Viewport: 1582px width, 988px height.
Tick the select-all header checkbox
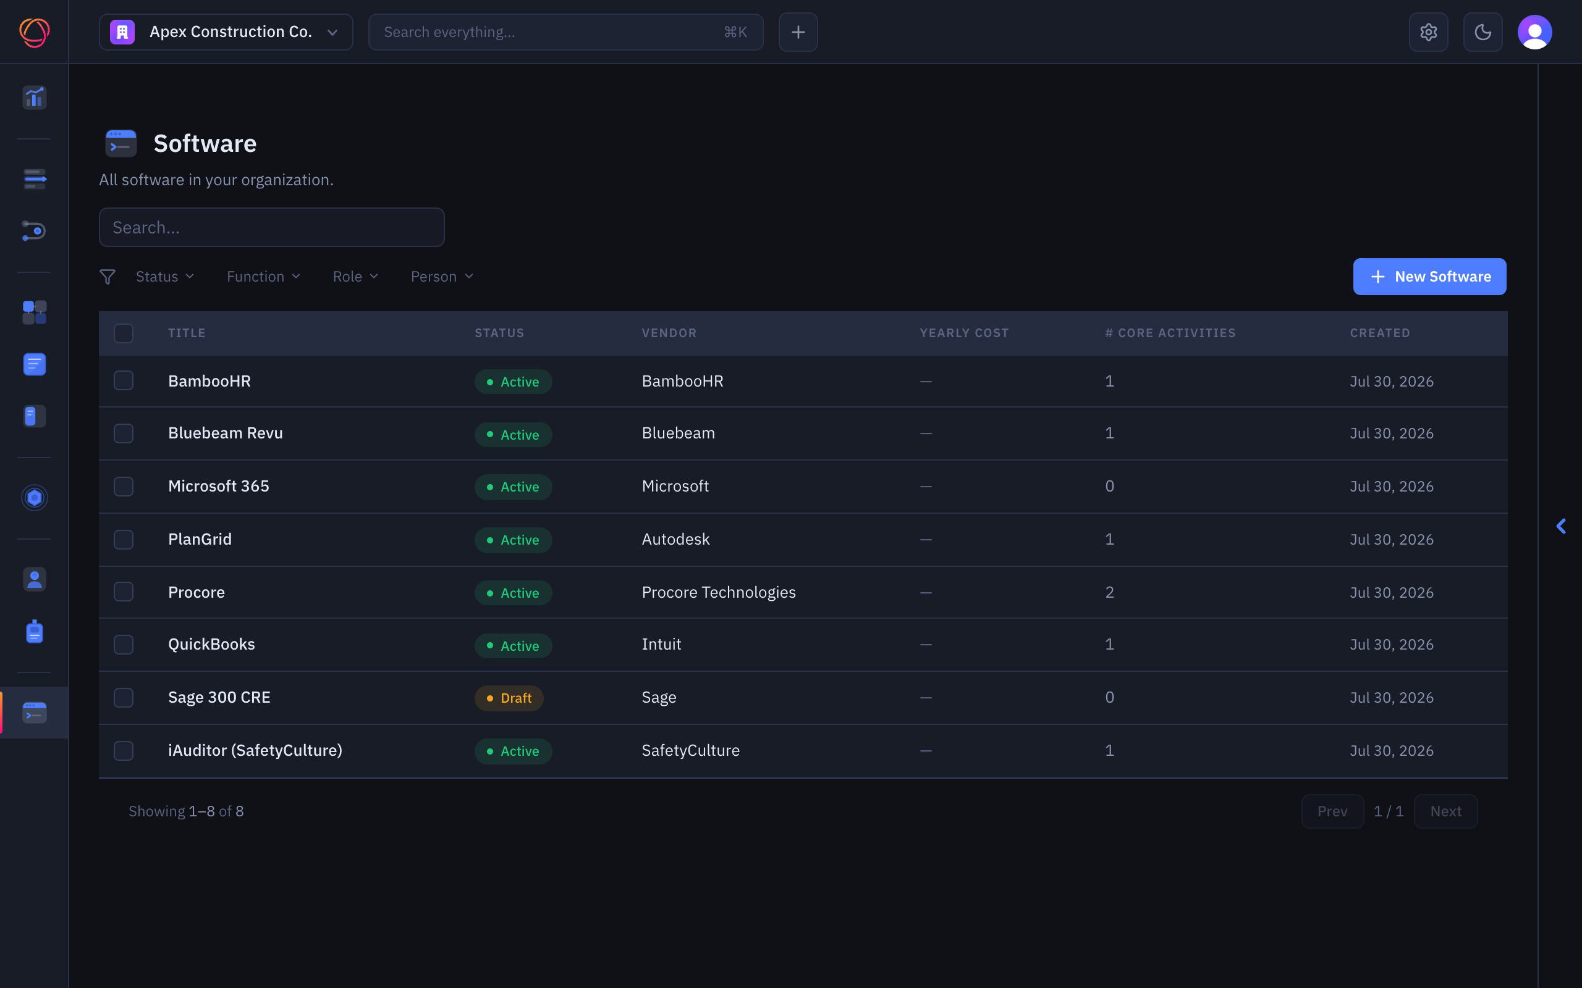[124, 333]
